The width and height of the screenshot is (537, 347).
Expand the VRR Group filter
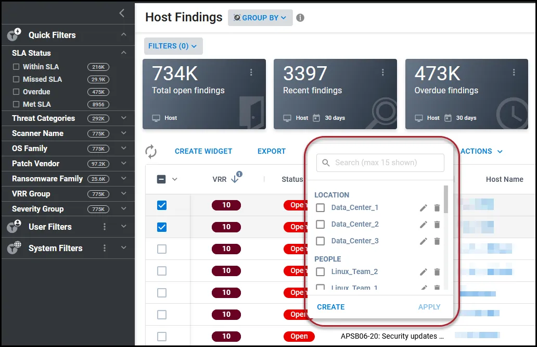coord(124,193)
